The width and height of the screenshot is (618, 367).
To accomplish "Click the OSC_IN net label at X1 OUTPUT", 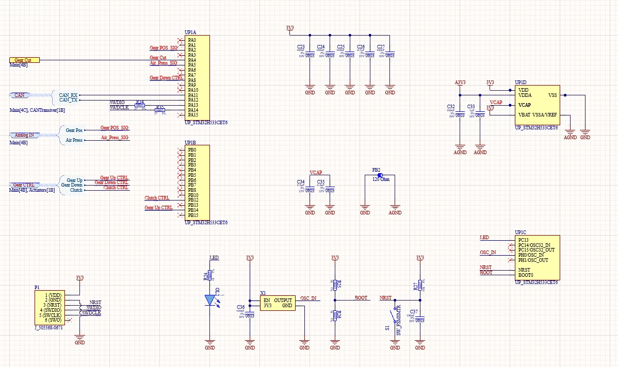I will [x=308, y=298].
